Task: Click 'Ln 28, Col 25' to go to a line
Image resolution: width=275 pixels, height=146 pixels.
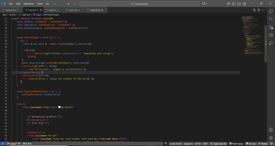Action: pos(176,144)
